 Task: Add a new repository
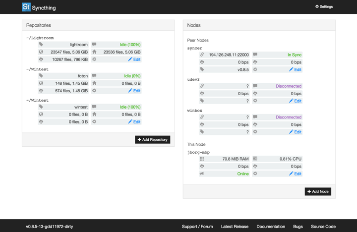pos(153,140)
